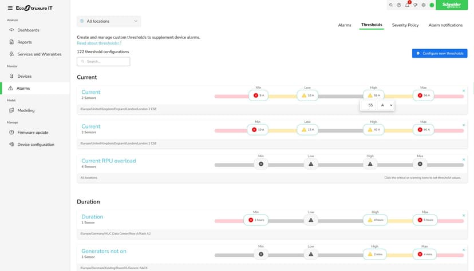Remove Generators not on threshold
474x271 pixels.
tap(464, 250)
